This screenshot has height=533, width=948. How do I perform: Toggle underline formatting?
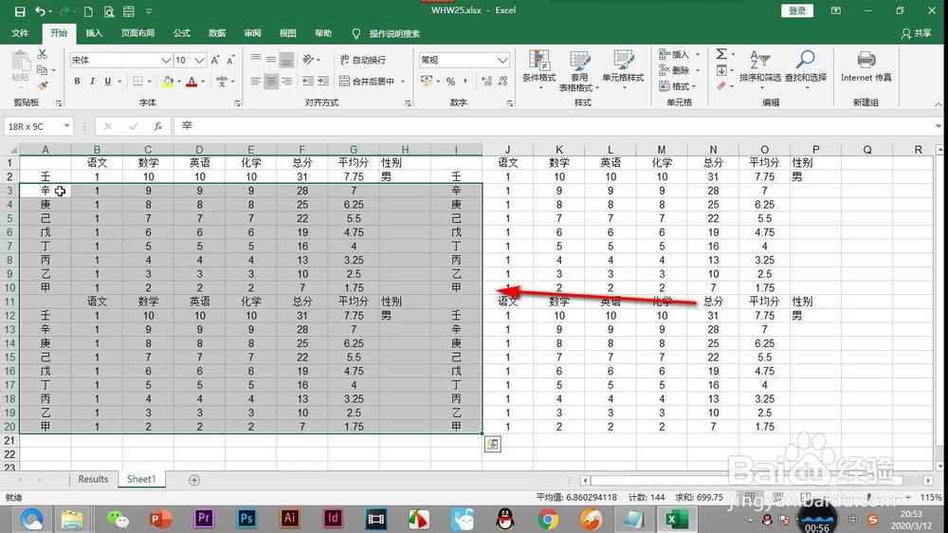coord(108,81)
